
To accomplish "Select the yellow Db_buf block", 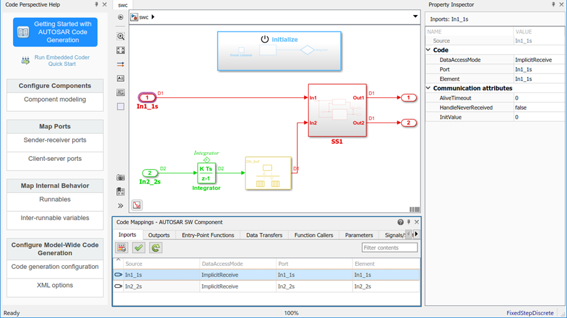I will point(268,173).
